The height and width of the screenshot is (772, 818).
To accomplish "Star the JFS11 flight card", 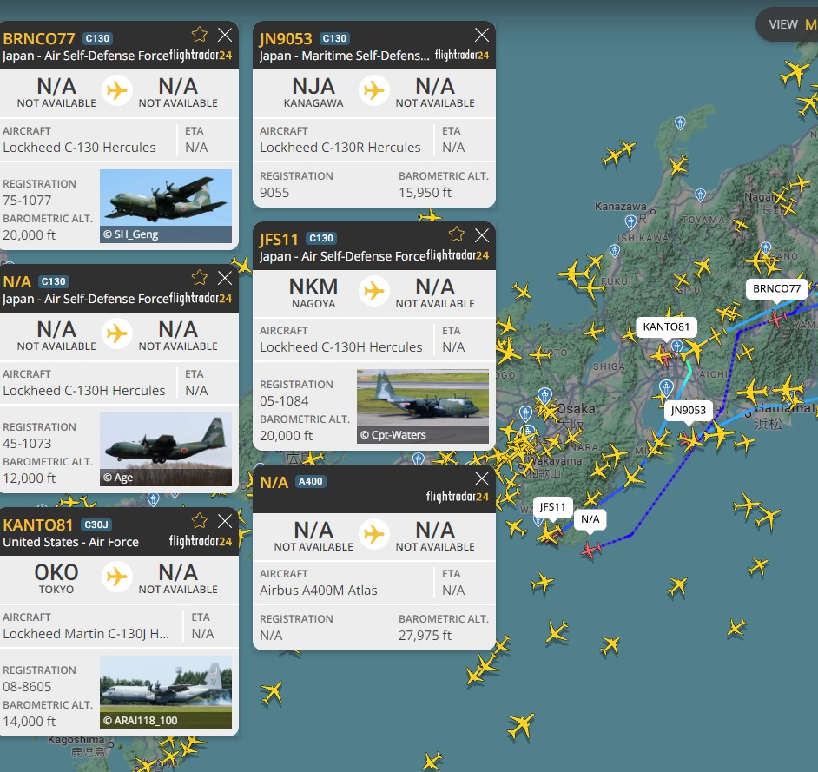I will pyautogui.click(x=457, y=234).
